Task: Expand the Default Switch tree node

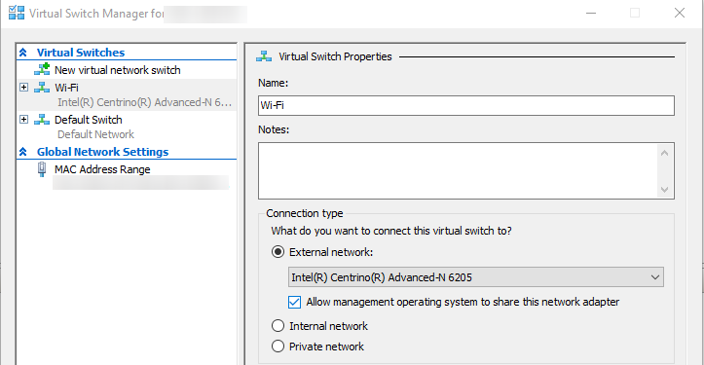Action: tap(23, 120)
